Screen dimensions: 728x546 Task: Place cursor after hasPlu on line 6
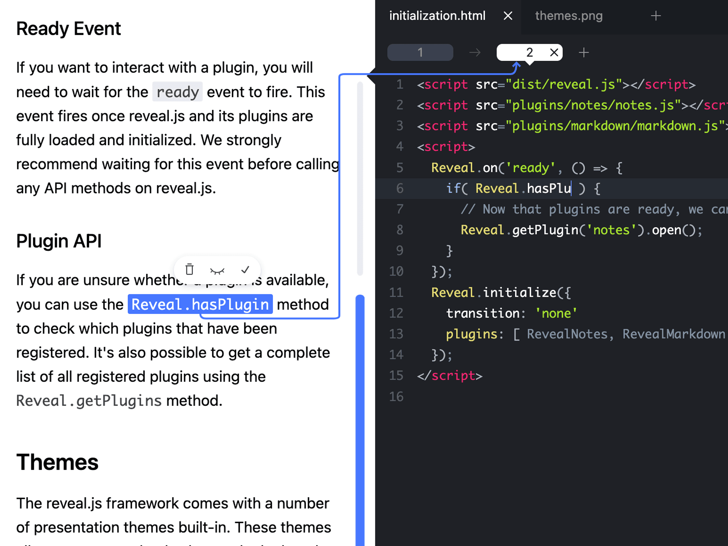coord(571,188)
